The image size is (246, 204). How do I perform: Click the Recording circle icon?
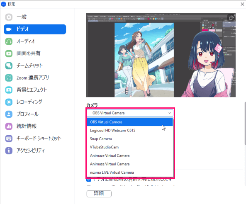(9, 102)
